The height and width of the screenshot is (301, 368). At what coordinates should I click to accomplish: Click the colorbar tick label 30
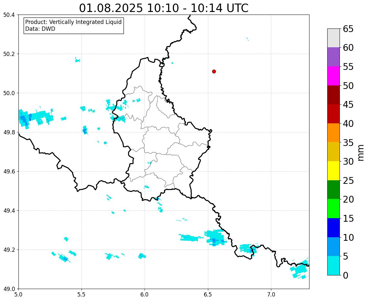tap(348, 162)
